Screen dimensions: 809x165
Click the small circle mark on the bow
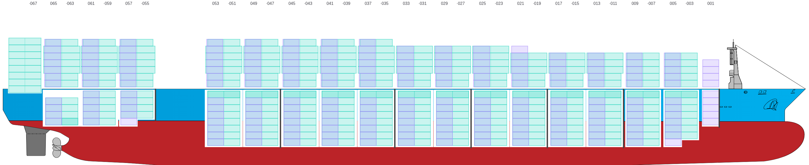tap(745, 92)
